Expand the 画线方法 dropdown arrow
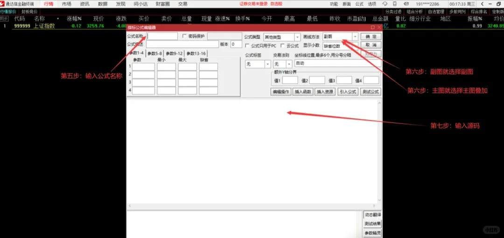Image resolution: width=504 pixels, height=238 pixels. coord(355,37)
